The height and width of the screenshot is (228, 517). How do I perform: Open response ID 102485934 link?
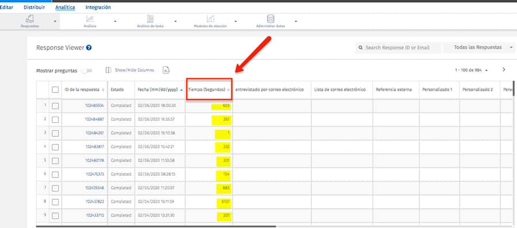coord(95,106)
